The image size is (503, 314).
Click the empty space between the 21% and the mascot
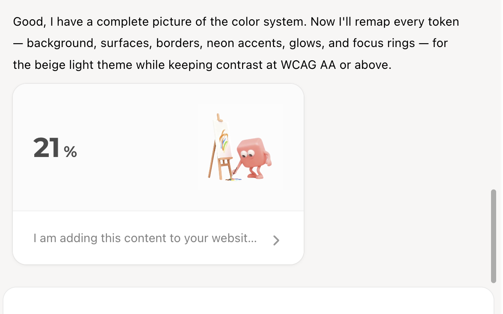pos(137,148)
